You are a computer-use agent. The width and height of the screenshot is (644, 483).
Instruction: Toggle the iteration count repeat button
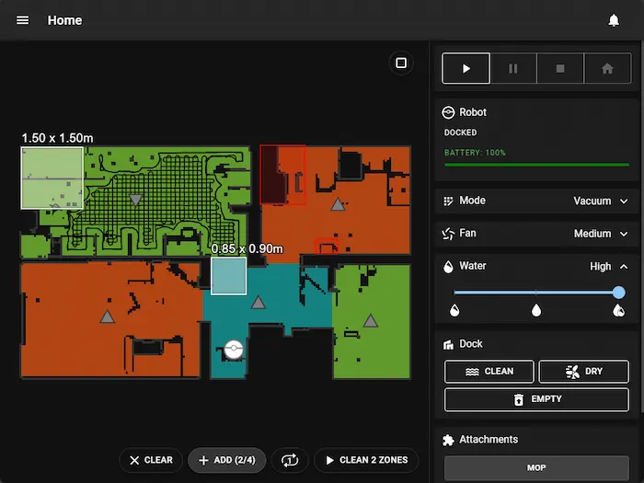coord(290,460)
